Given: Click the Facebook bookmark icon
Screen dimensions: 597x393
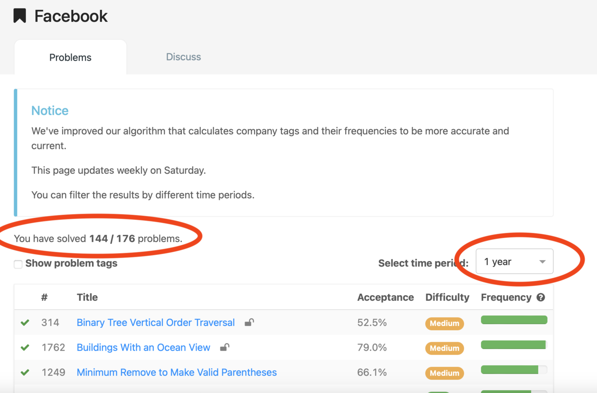Looking at the screenshot, I should click(x=20, y=16).
